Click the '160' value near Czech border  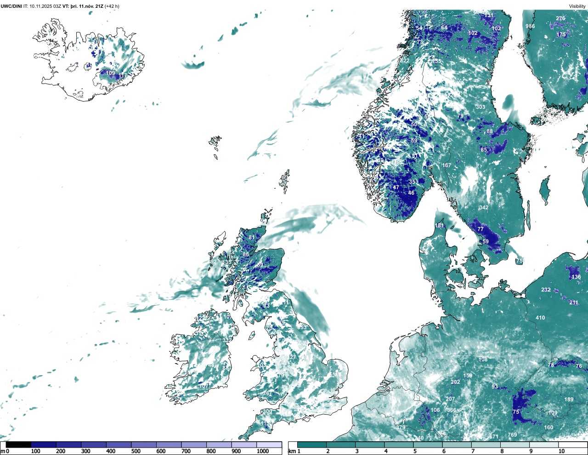548,427
